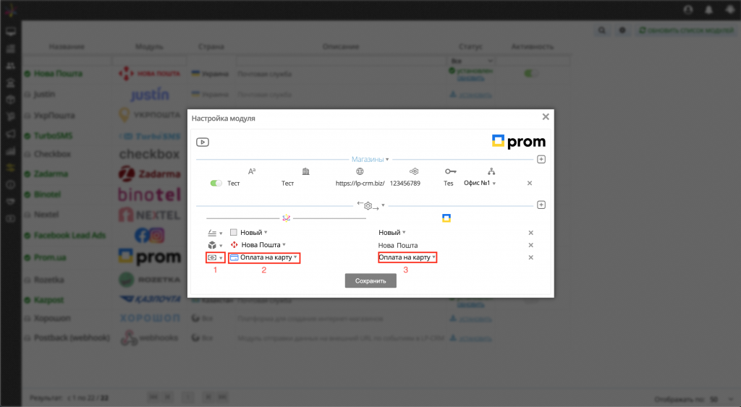Delete the Нова Пошта delivery mapping row

pyautogui.click(x=530, y=245)
